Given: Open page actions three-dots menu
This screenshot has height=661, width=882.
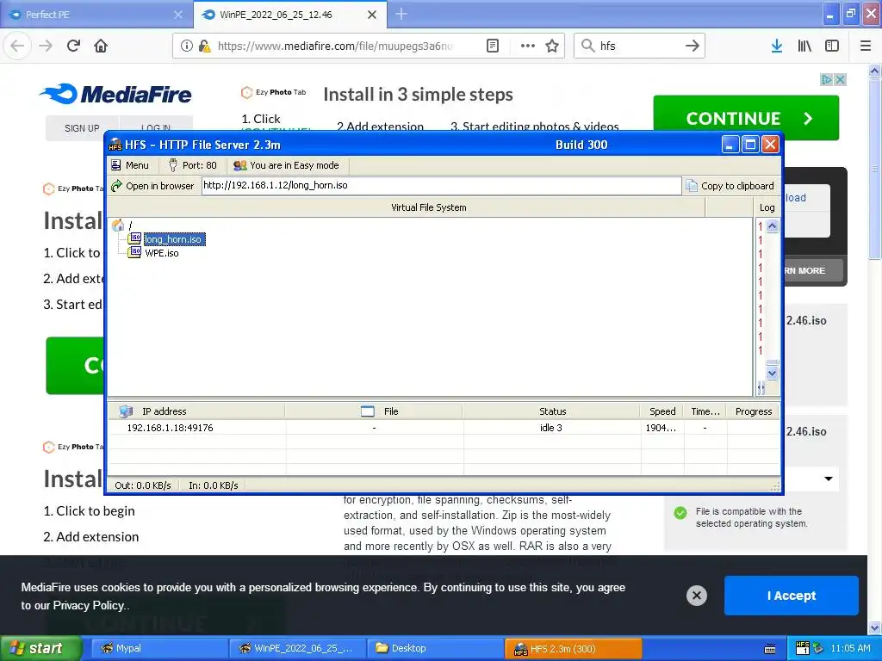Looking at the screenshot, I should pyautogui.click(x=528, y=46).
